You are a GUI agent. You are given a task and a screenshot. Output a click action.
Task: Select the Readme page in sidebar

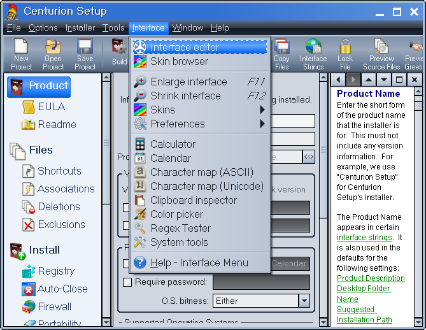[x=49, y=124]
